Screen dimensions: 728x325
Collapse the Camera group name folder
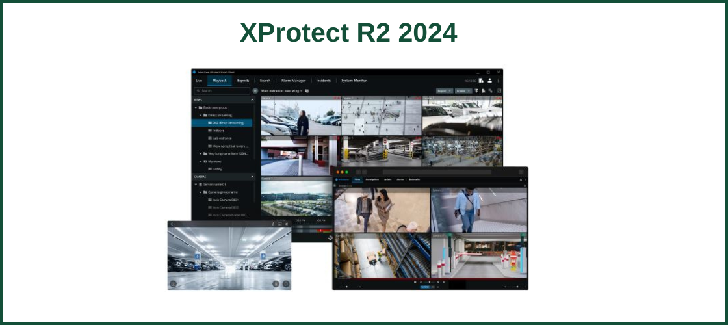coord(201,192)
